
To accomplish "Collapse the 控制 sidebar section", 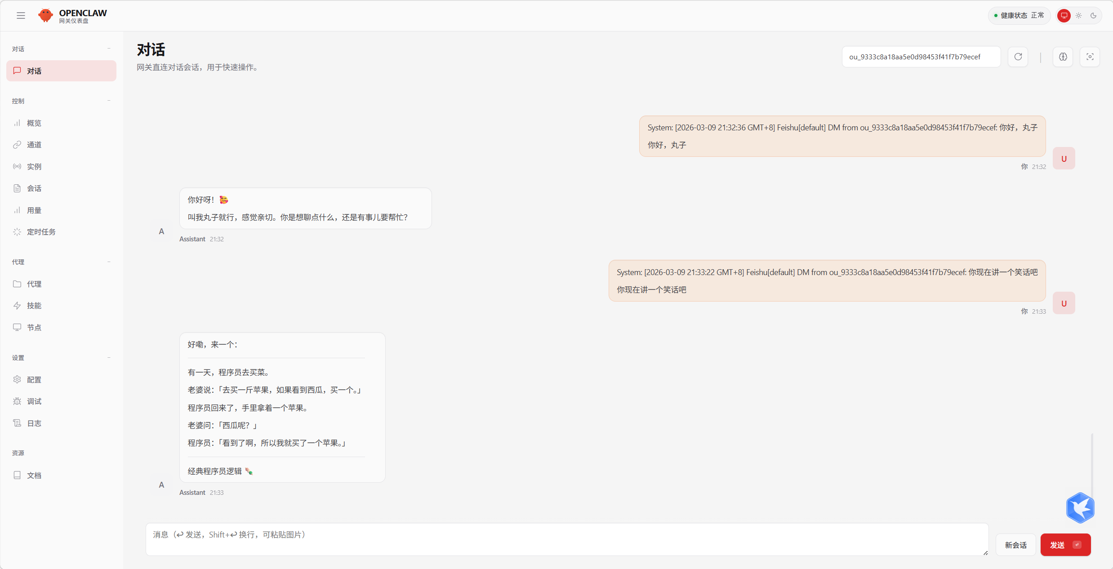I will click(x=109, y=101).
